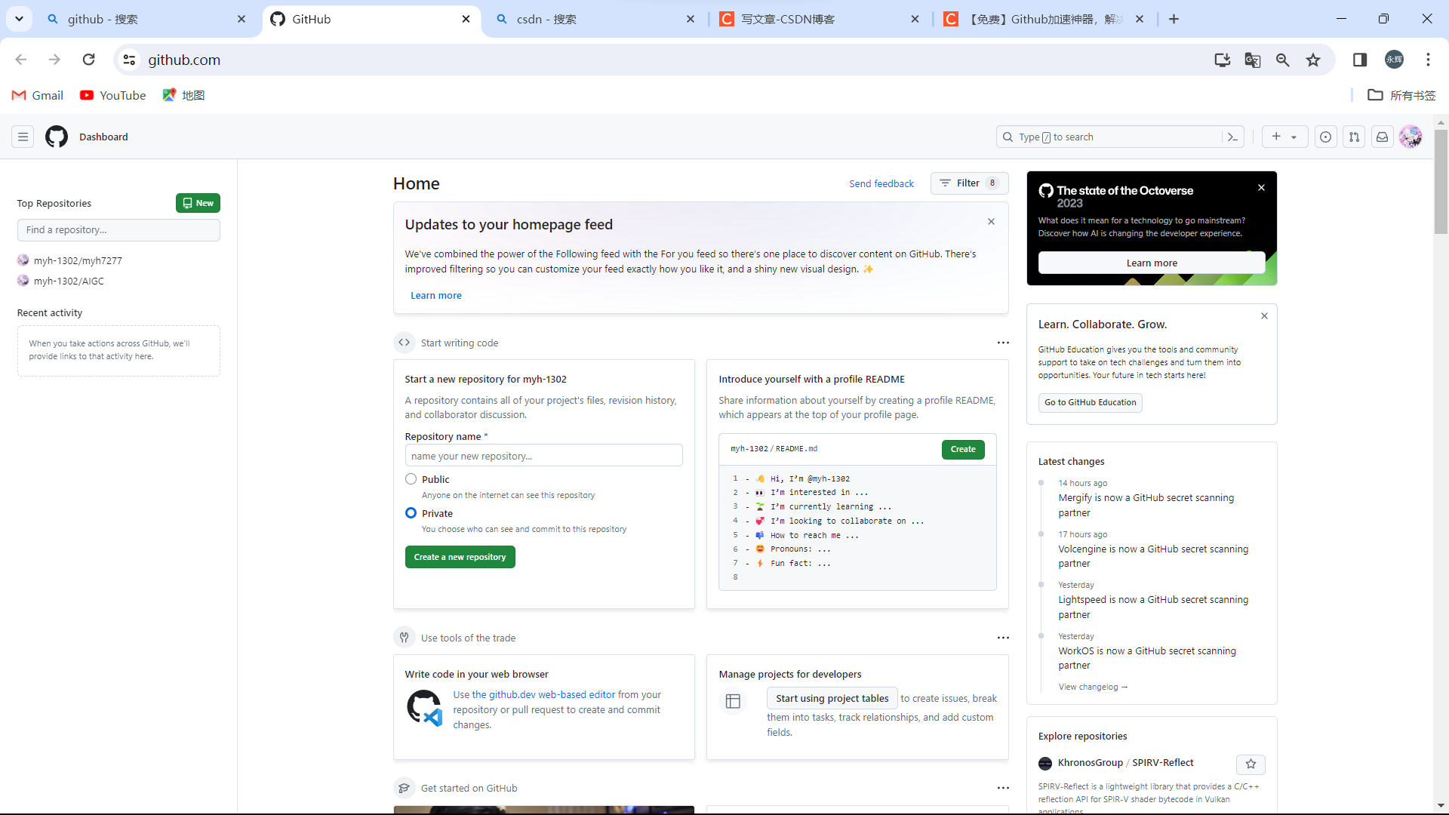Open the Chrome three-dot menu
The height and width of the screenshot is (815, 1449).
(1428, 60)
